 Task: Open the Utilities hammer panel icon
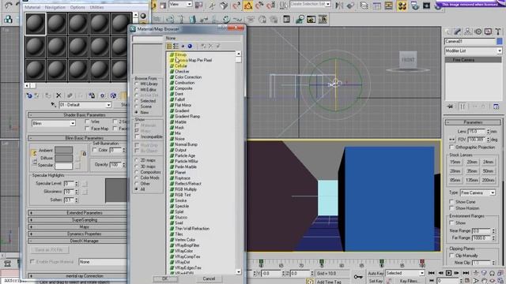498,32
